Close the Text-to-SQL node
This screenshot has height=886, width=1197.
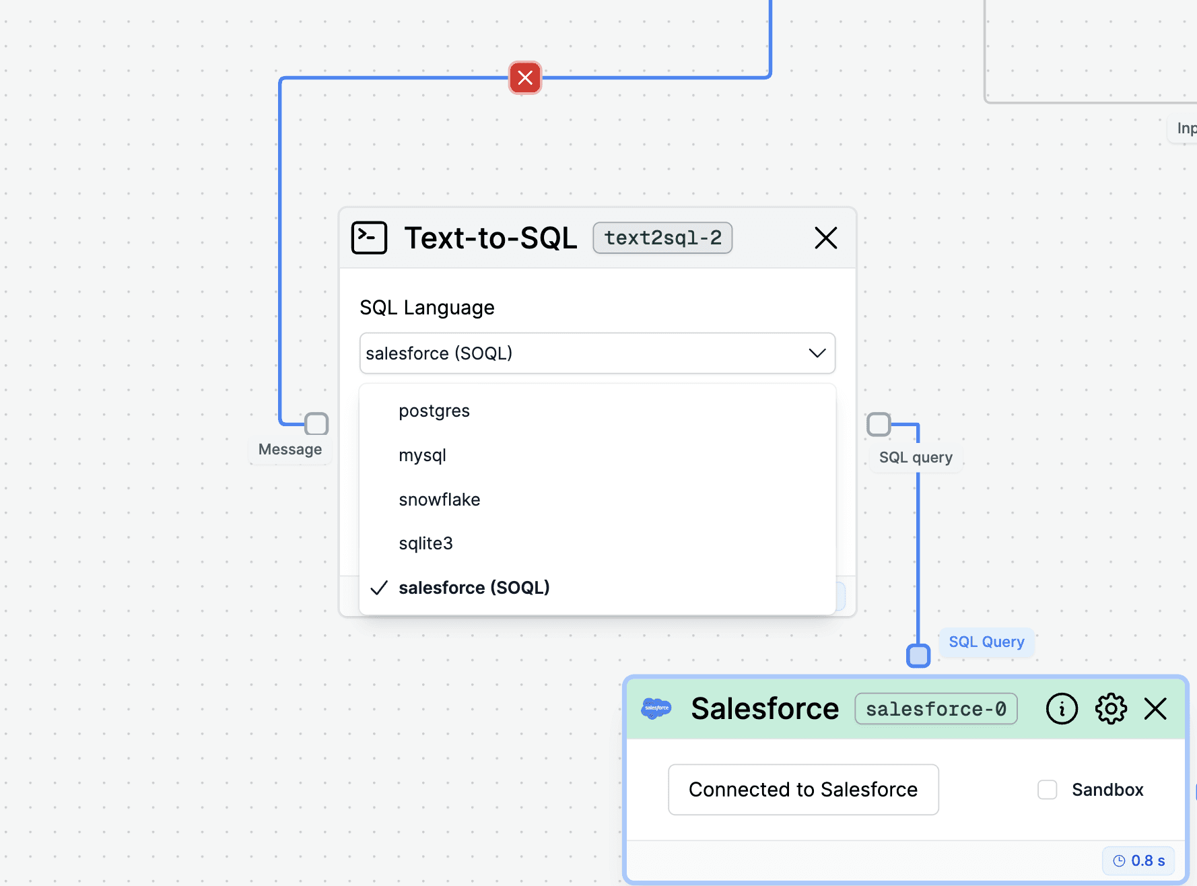tap(825, 238)
